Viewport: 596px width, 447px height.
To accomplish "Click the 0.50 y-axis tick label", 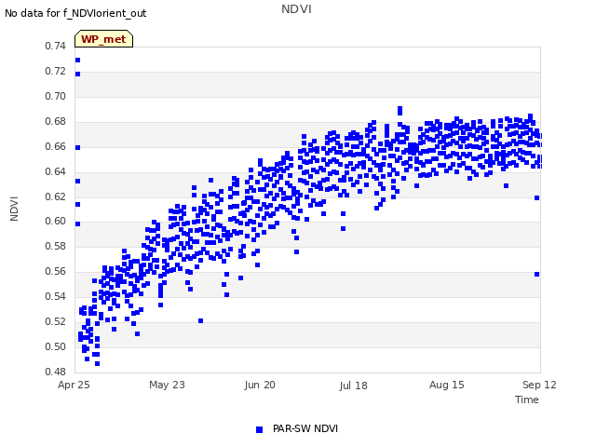I will (55, 346).
